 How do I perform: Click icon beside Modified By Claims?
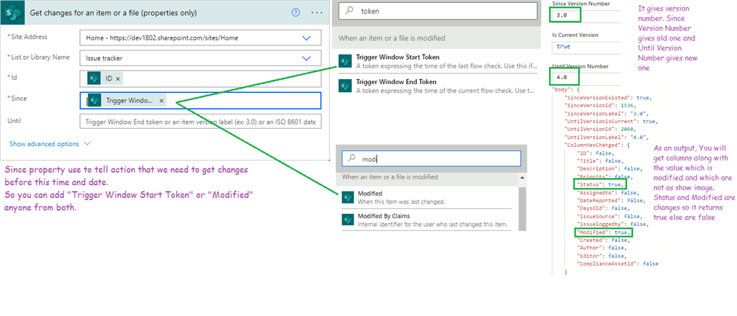click(348, 220)
